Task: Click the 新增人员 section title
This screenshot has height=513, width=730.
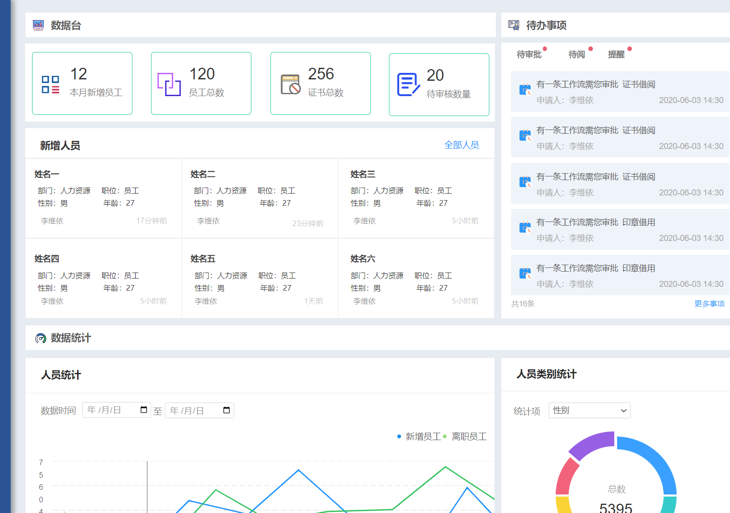Action: click(60, 146)
